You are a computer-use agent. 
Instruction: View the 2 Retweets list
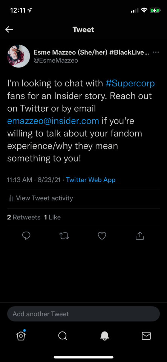(24, 217)
